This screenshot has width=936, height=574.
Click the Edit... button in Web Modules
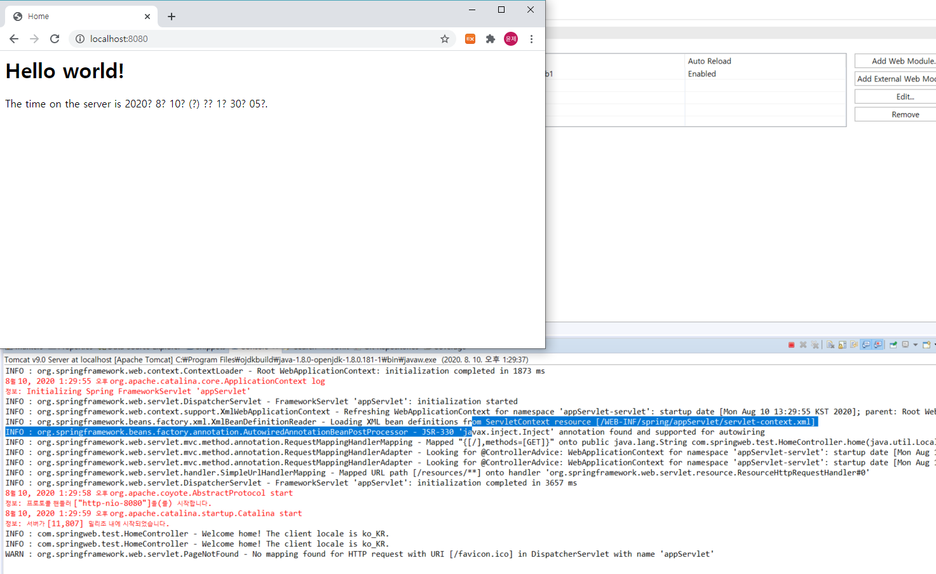(895, 97)
